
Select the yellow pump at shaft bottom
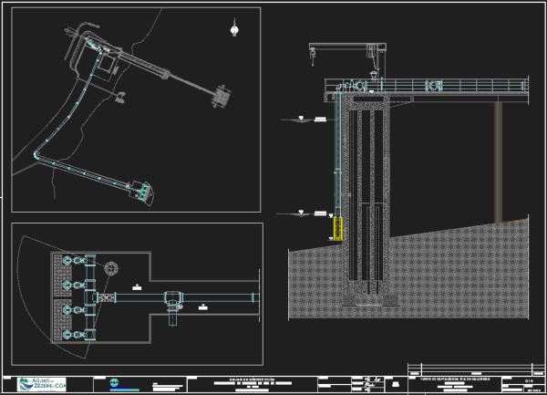tap(336, 227)
